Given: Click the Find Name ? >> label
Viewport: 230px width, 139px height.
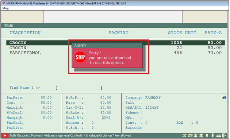Looking at the screenshot, I should [x=25, y=88].
